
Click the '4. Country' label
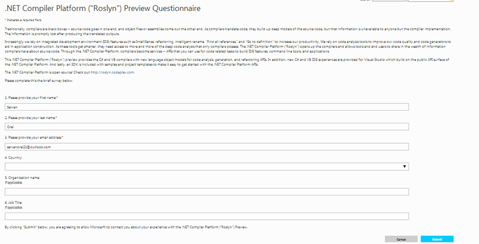tap(13, 158)
